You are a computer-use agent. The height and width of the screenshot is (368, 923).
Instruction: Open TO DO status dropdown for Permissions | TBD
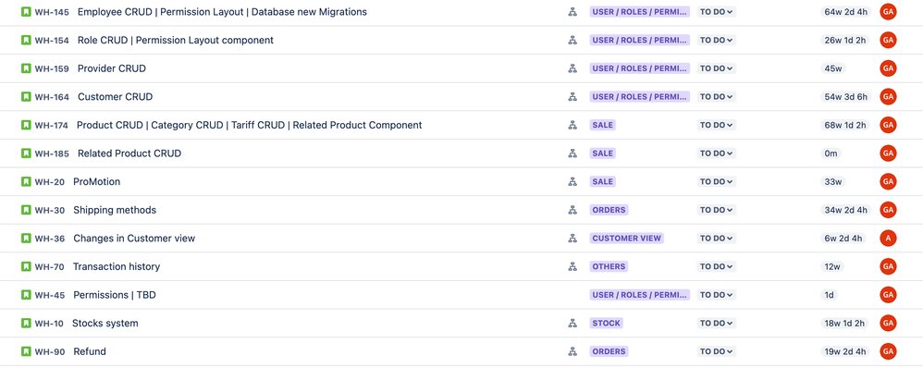click(x=717, y=294)
